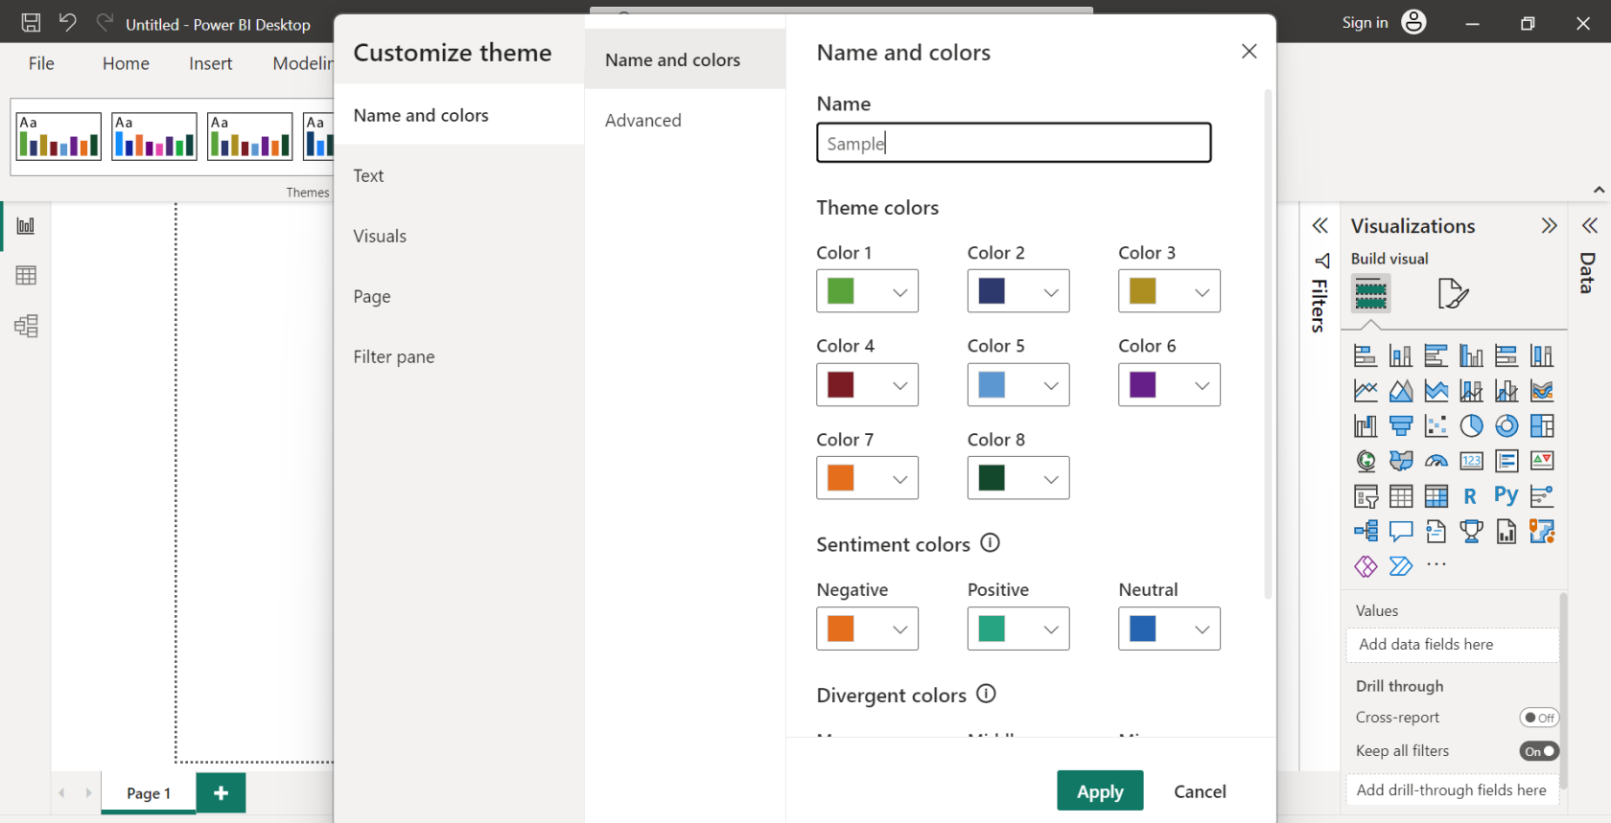Click the Color 7 orange swatch
1611x823 pixels.
point(841,478)
